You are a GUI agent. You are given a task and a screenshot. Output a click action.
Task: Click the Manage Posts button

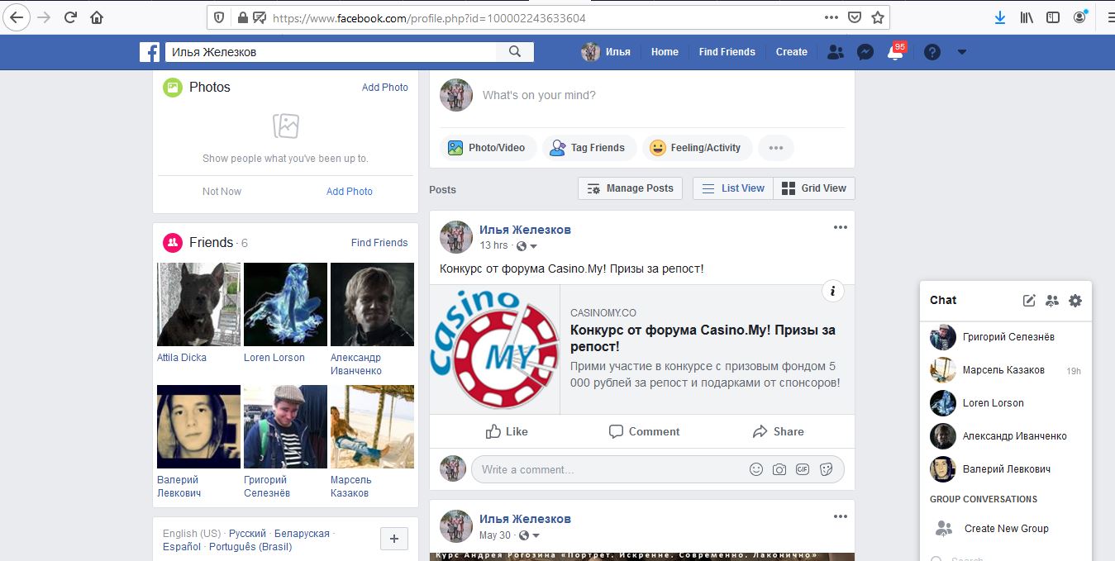point(631,188)
